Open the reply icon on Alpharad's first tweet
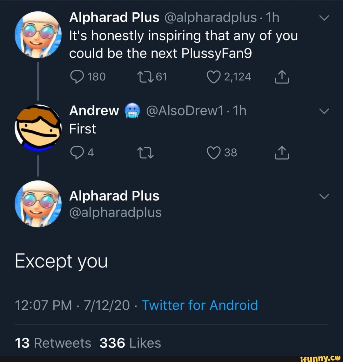343x362 pixels. [77, 76]
